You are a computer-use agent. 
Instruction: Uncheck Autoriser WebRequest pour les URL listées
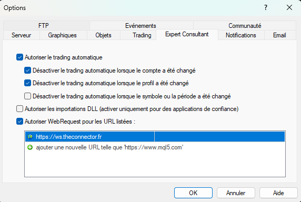19,122
